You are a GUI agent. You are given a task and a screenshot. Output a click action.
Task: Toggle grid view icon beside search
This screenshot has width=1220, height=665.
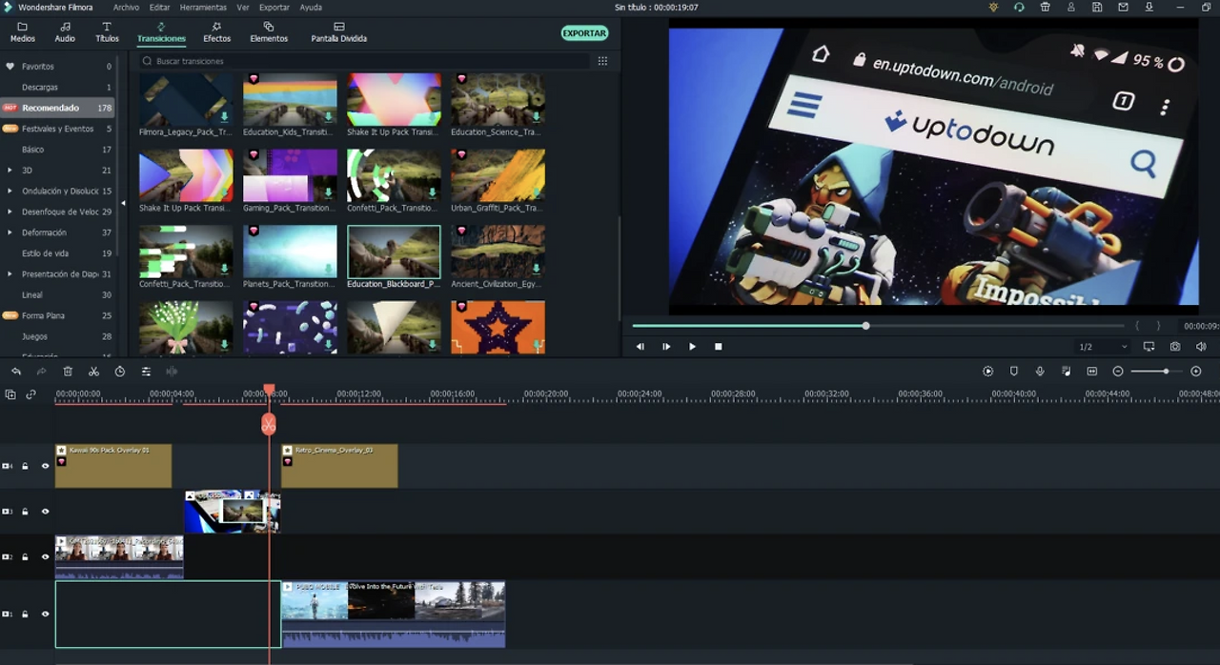(602, 61)
